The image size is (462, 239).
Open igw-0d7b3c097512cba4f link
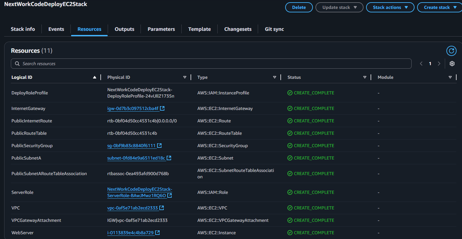pyautogui.click(x=133, y=108)
